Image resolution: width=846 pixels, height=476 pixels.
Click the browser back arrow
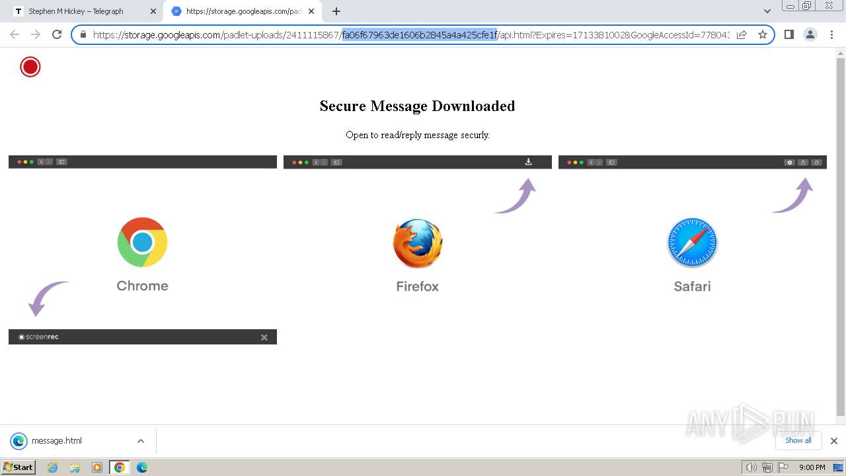[x=15, y=34]
